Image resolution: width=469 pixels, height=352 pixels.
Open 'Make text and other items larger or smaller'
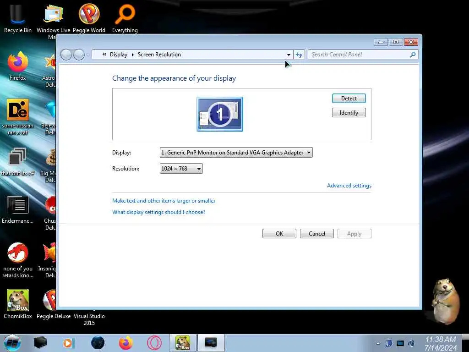pos(164,201)
